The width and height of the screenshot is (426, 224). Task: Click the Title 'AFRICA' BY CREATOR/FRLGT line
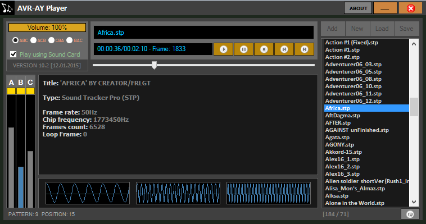click(97, 83)
